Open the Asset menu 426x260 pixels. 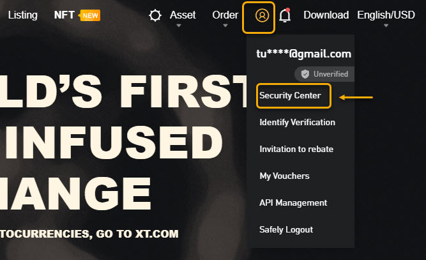[183, 15]
